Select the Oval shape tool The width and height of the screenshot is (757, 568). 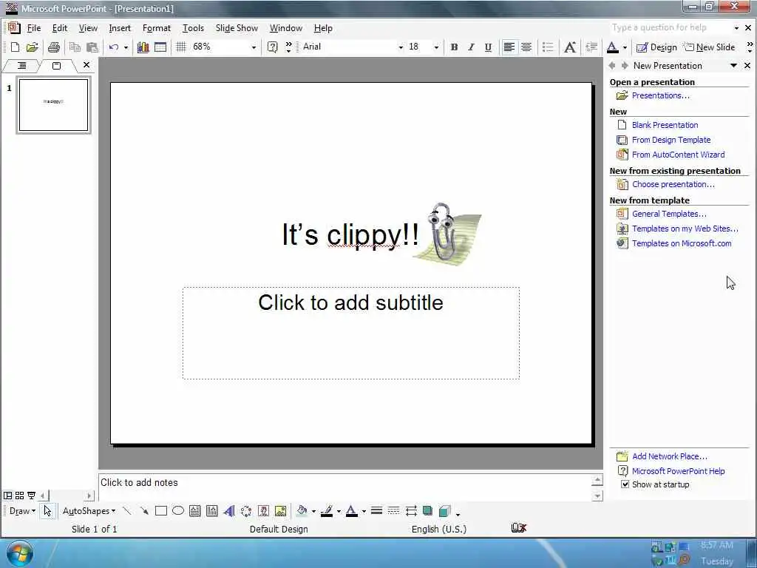(177, 510)
